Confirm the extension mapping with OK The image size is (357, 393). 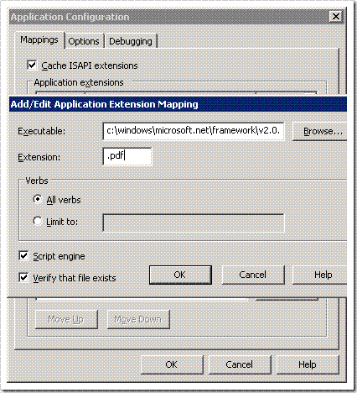[180, 275]
